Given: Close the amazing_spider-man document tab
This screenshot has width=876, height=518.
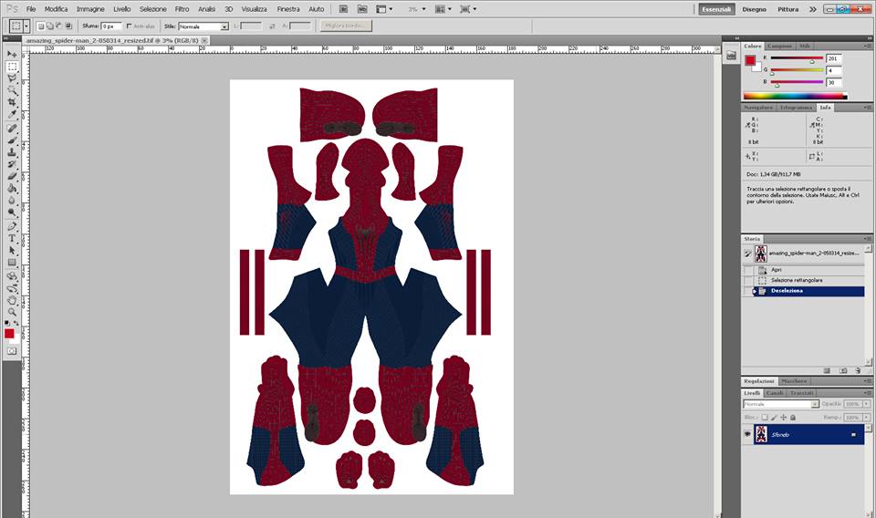Looking at the screenshot, I should click(x=204, y=41).
